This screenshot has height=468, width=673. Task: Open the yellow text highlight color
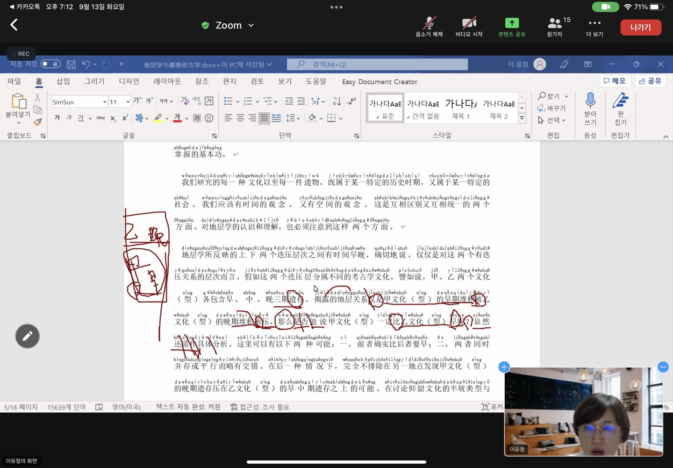(x=158, y=118)
